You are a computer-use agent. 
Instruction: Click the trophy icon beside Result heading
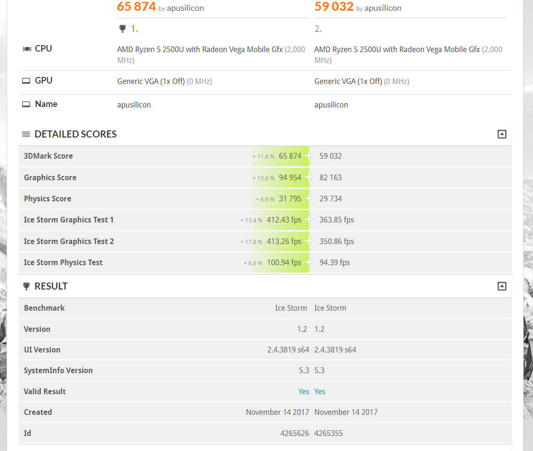26,286
